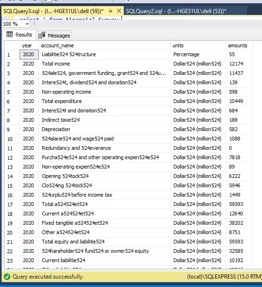This screenshot has height=287, width=262.
Task: Open the Messages tab
Action: (54, 35)
